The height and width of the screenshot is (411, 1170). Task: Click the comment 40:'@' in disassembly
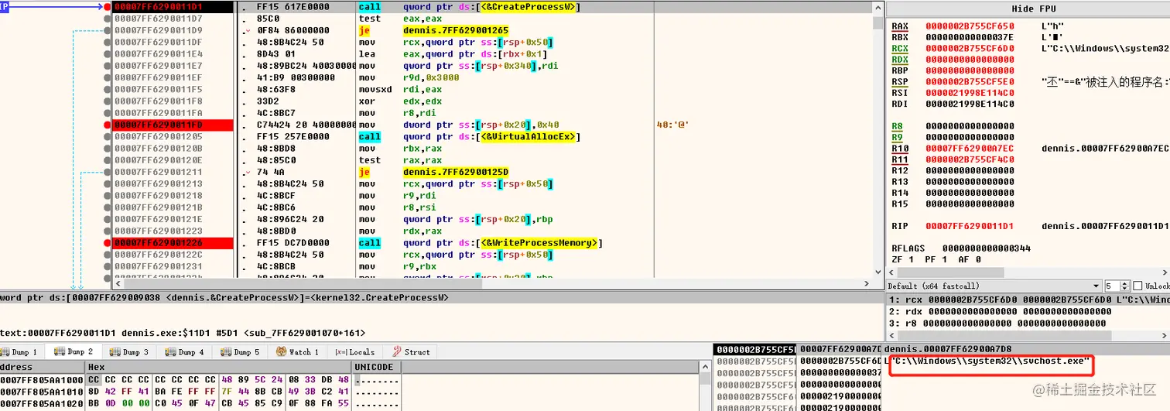[672, 125]
